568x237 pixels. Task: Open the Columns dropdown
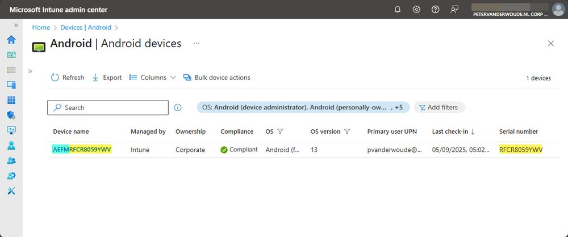152,78
